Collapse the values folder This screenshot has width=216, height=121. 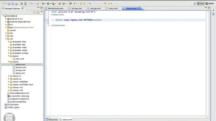(x=9, y=62)
